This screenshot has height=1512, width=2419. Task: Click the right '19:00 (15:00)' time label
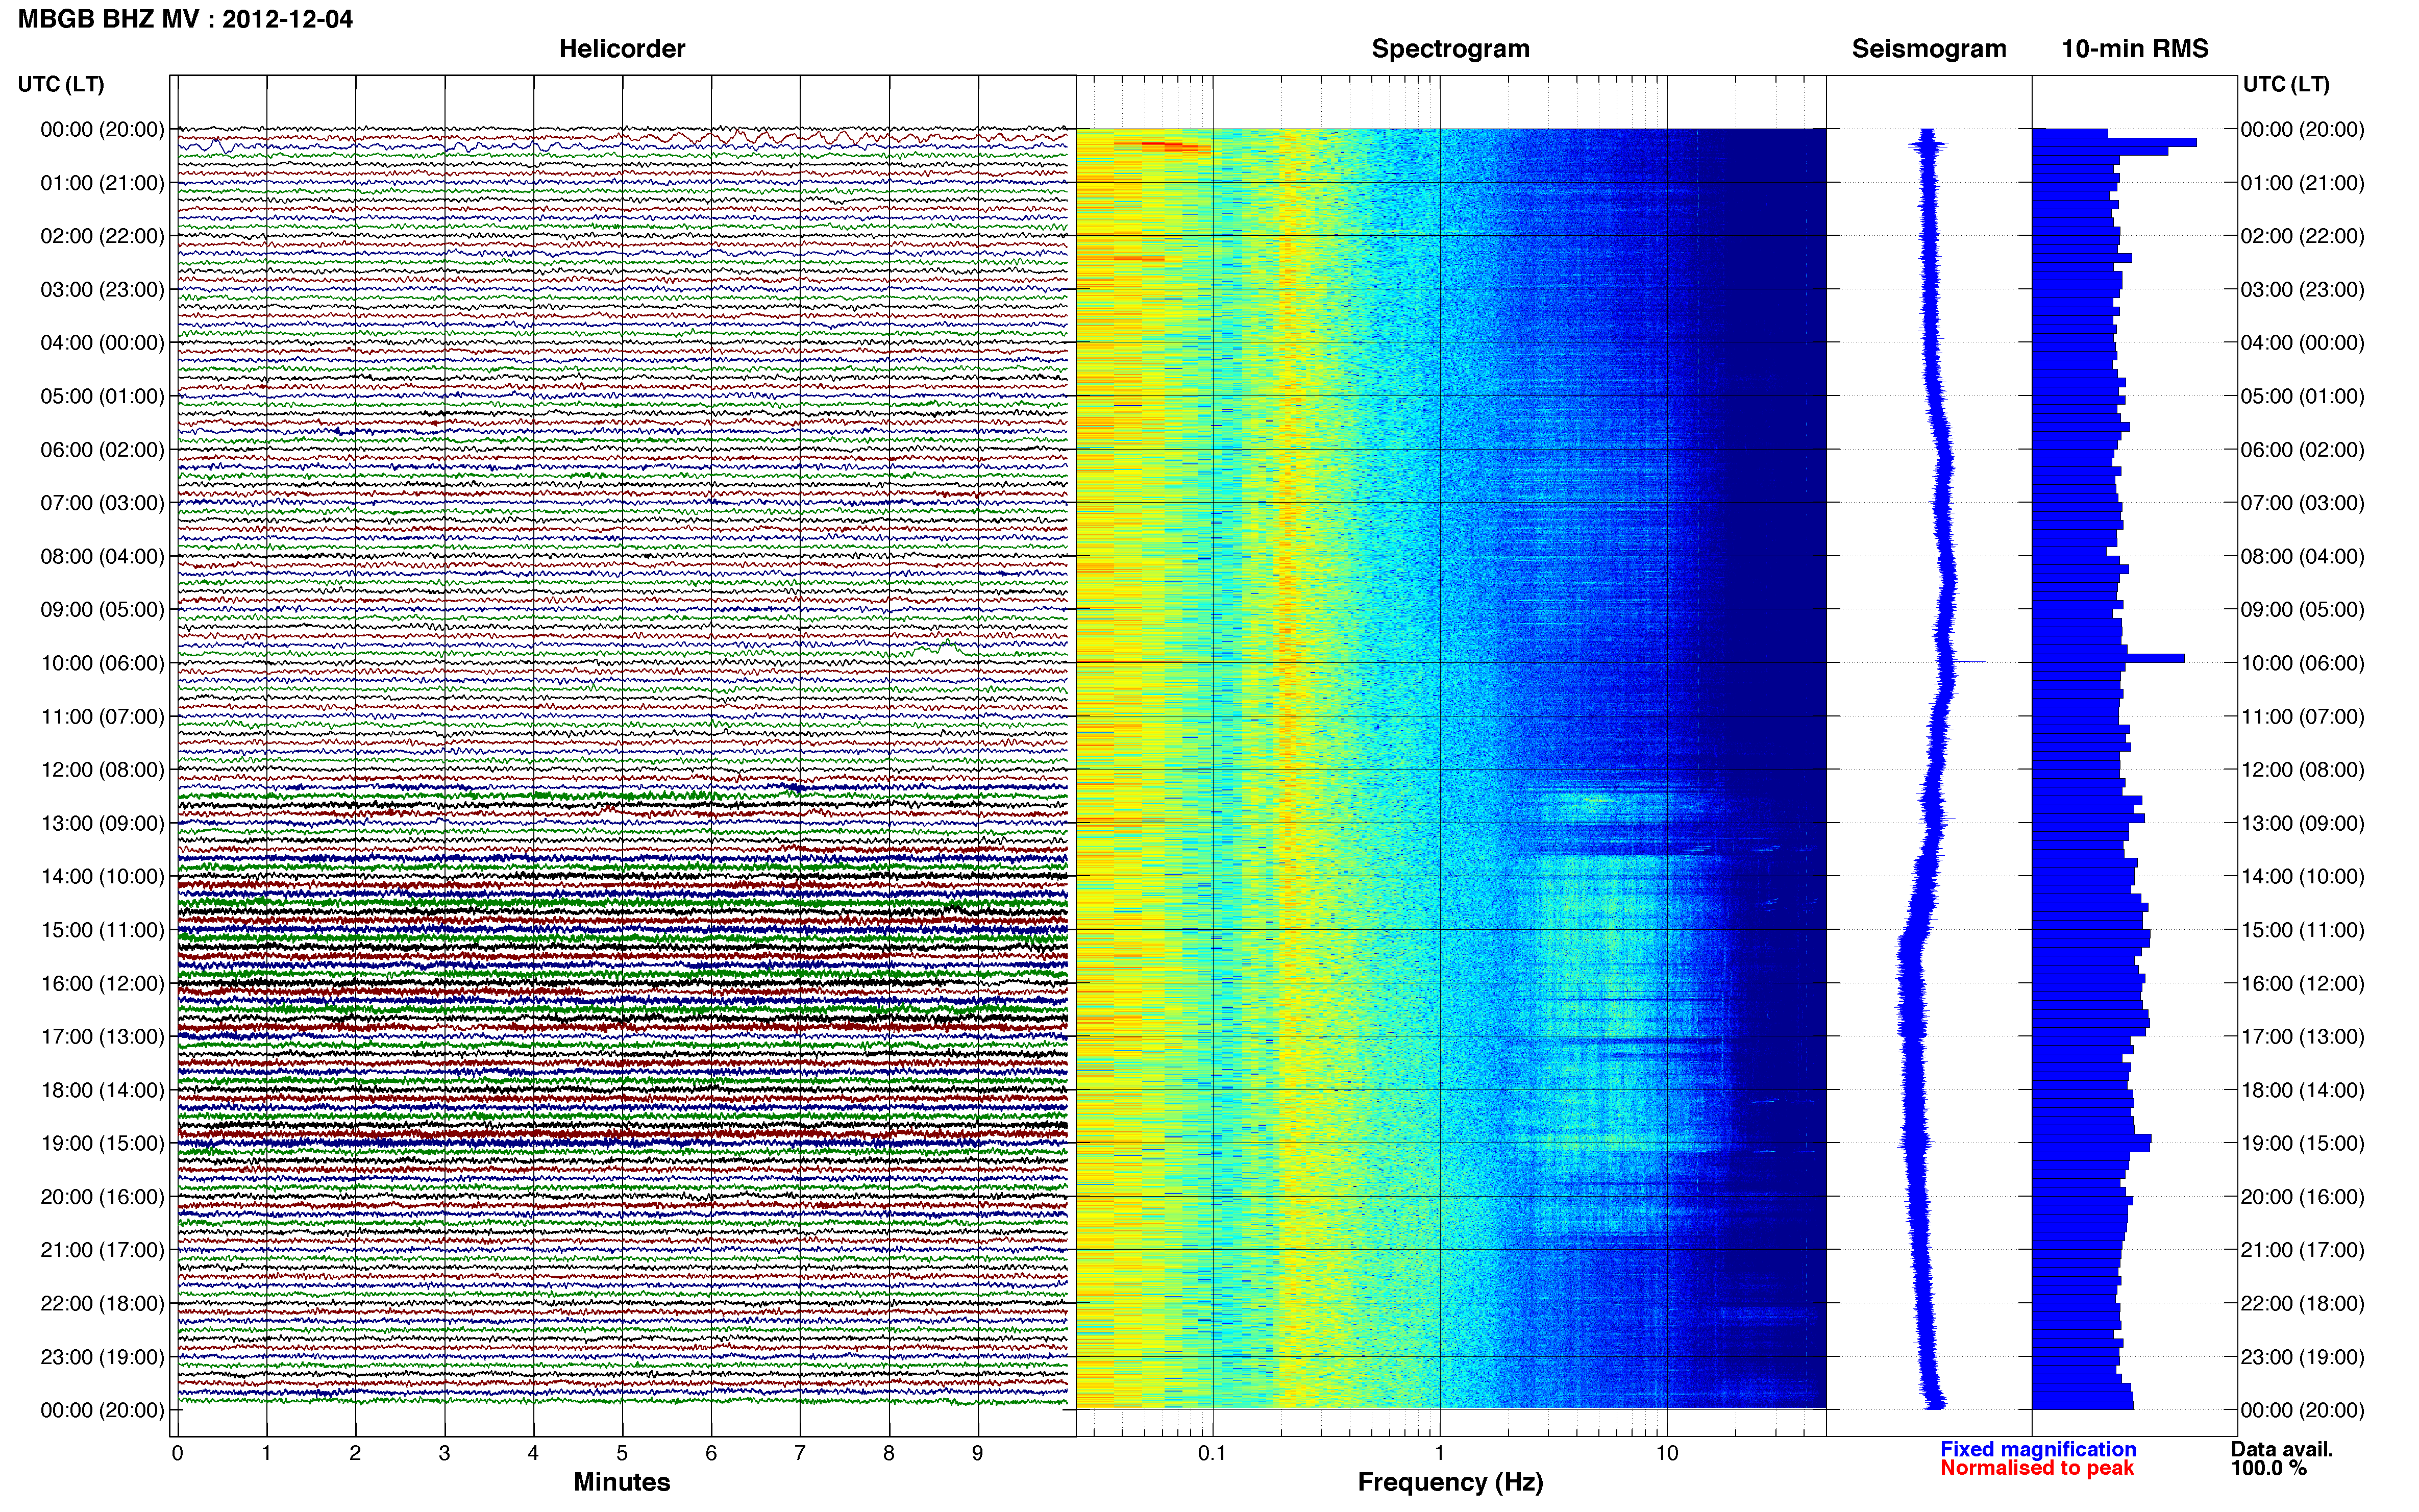(2302, 1143)
